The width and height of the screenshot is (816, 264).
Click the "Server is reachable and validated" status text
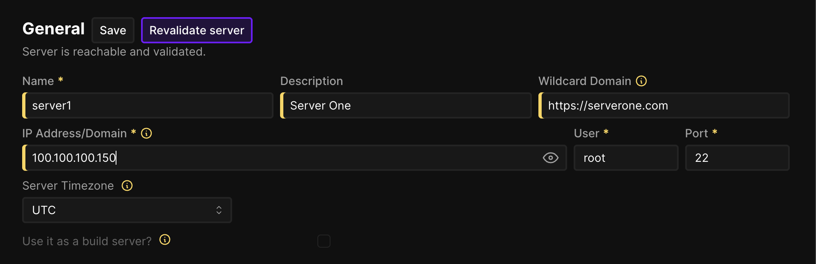pyautogui.click(x=114, y=52)
